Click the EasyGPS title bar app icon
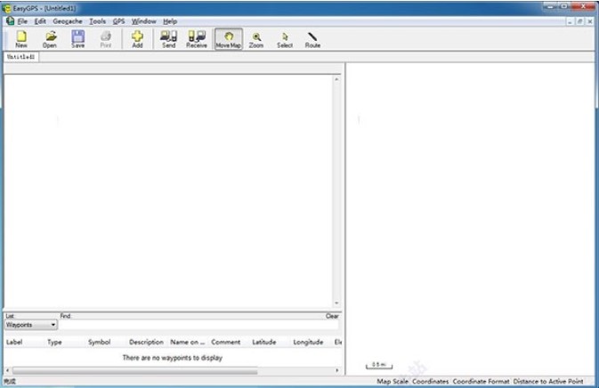The width and height of the screenshot is (599, 388). click(6, 8)
